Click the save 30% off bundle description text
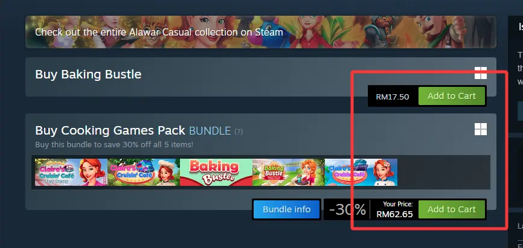523x248 pixels. [x=114, y=145]
